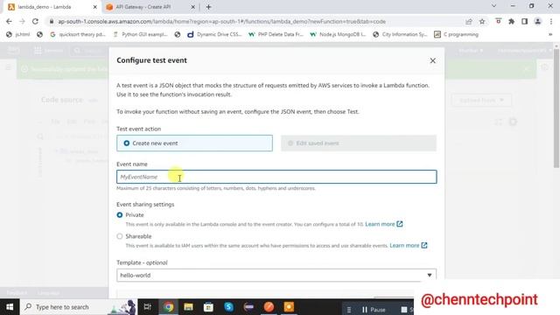Open the tab search chevron
Image resolution: width=560 pixels, height=315 pixels.
pyautogui.click(x=493, y=6)
